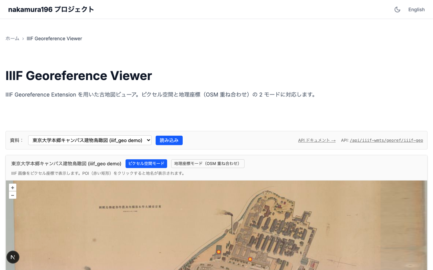This screenshot has height=270, width=433.
Task: Click the IIIF Georeference Viewer breadcrumb text
Action: (54, 38)
